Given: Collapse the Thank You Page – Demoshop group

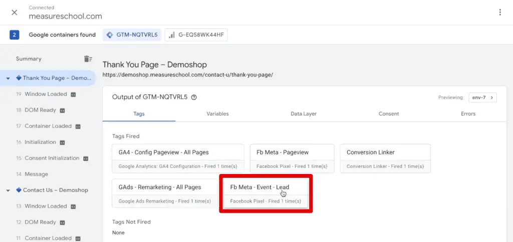Looking at the screenshot, I should (x=8, y=78).
